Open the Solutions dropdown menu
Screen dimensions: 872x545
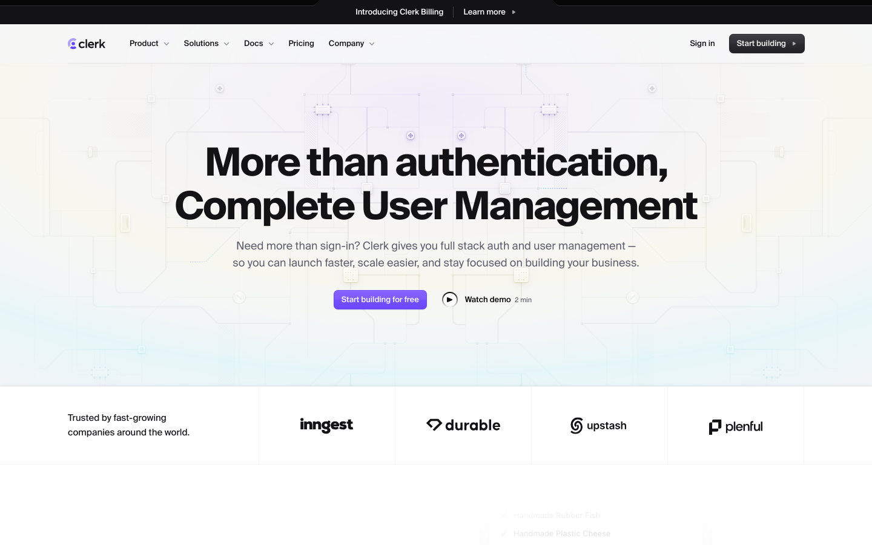coord(206,44)
